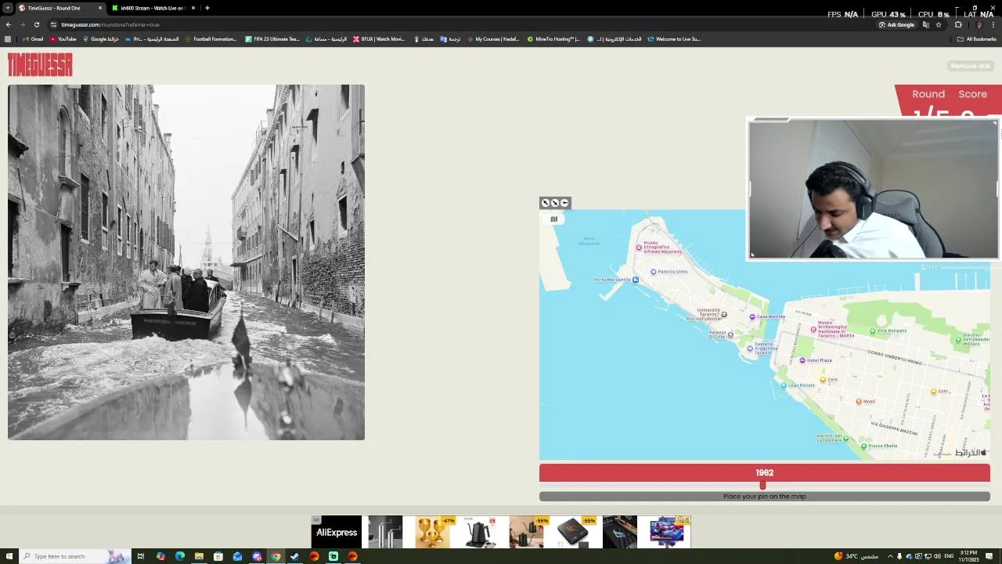This screenshot has width=1002, height=564.
Task: Click the Piazza Ebalia map marker
Action: coord(863,446)
